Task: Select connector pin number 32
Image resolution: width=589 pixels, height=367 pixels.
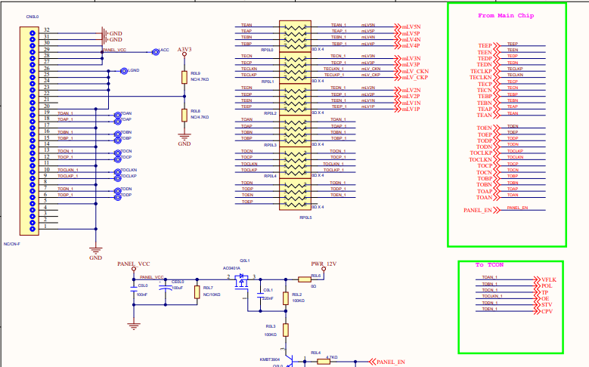Action: [47, 30]
